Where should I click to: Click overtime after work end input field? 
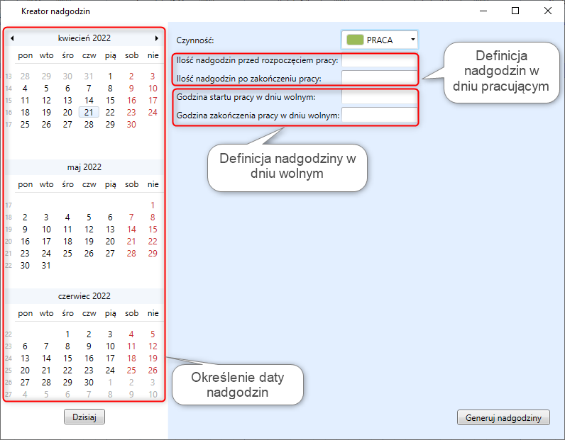click(x=379, y=78)
